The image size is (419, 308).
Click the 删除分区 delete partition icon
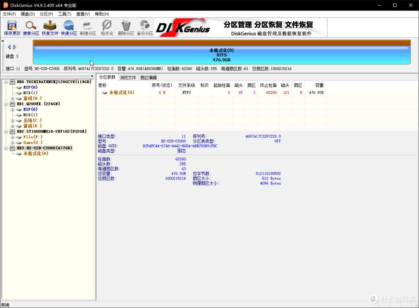coord(126,28)
